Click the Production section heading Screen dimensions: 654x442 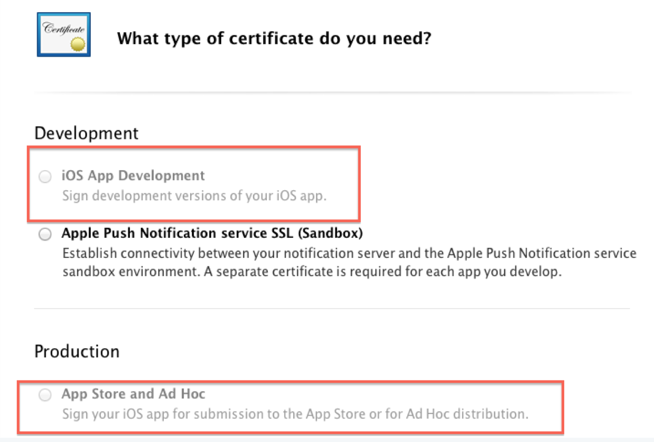pyautogui.click(x=77, y=351)
